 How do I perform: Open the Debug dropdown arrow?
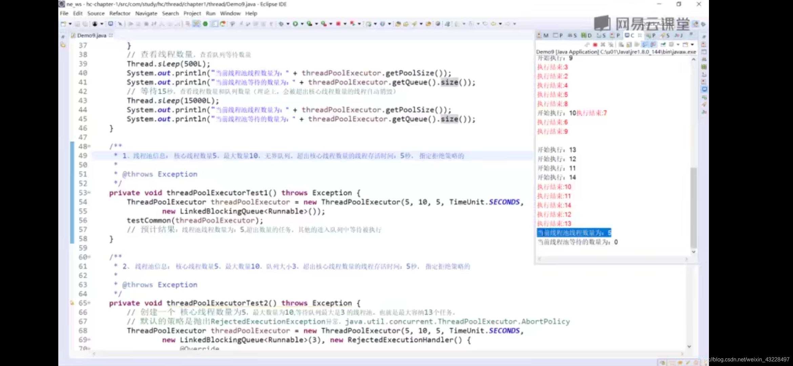click(x=288, y=24)
